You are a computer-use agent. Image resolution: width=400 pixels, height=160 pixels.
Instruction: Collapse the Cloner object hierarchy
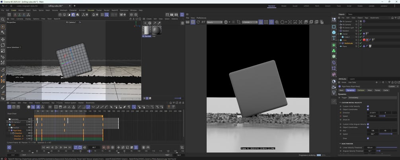point(339,34)
